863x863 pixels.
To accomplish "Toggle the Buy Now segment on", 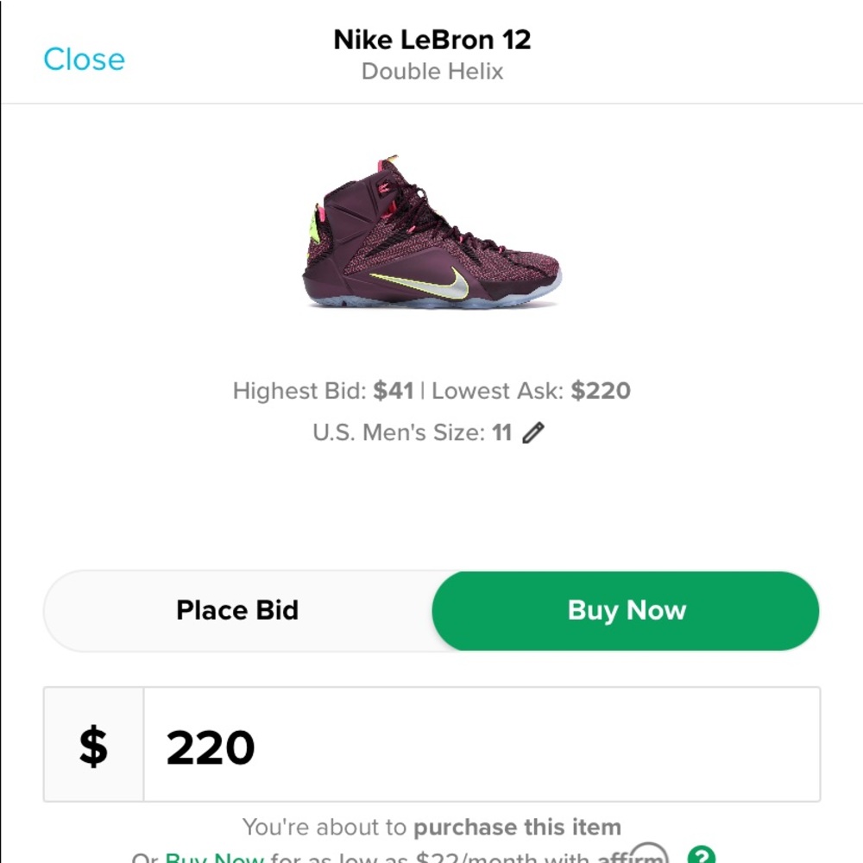I will [x=626, y=610].
